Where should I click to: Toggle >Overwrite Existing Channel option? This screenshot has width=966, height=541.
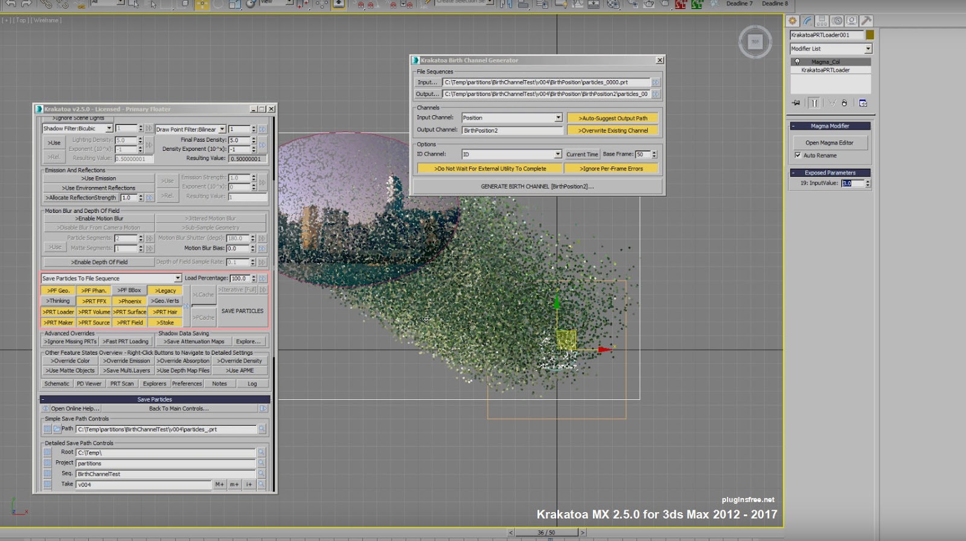(613, 130)
